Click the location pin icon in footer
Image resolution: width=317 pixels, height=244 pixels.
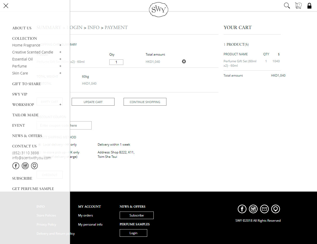tap(275, 209)
